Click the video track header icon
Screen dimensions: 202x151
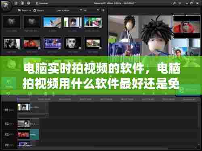6,110
